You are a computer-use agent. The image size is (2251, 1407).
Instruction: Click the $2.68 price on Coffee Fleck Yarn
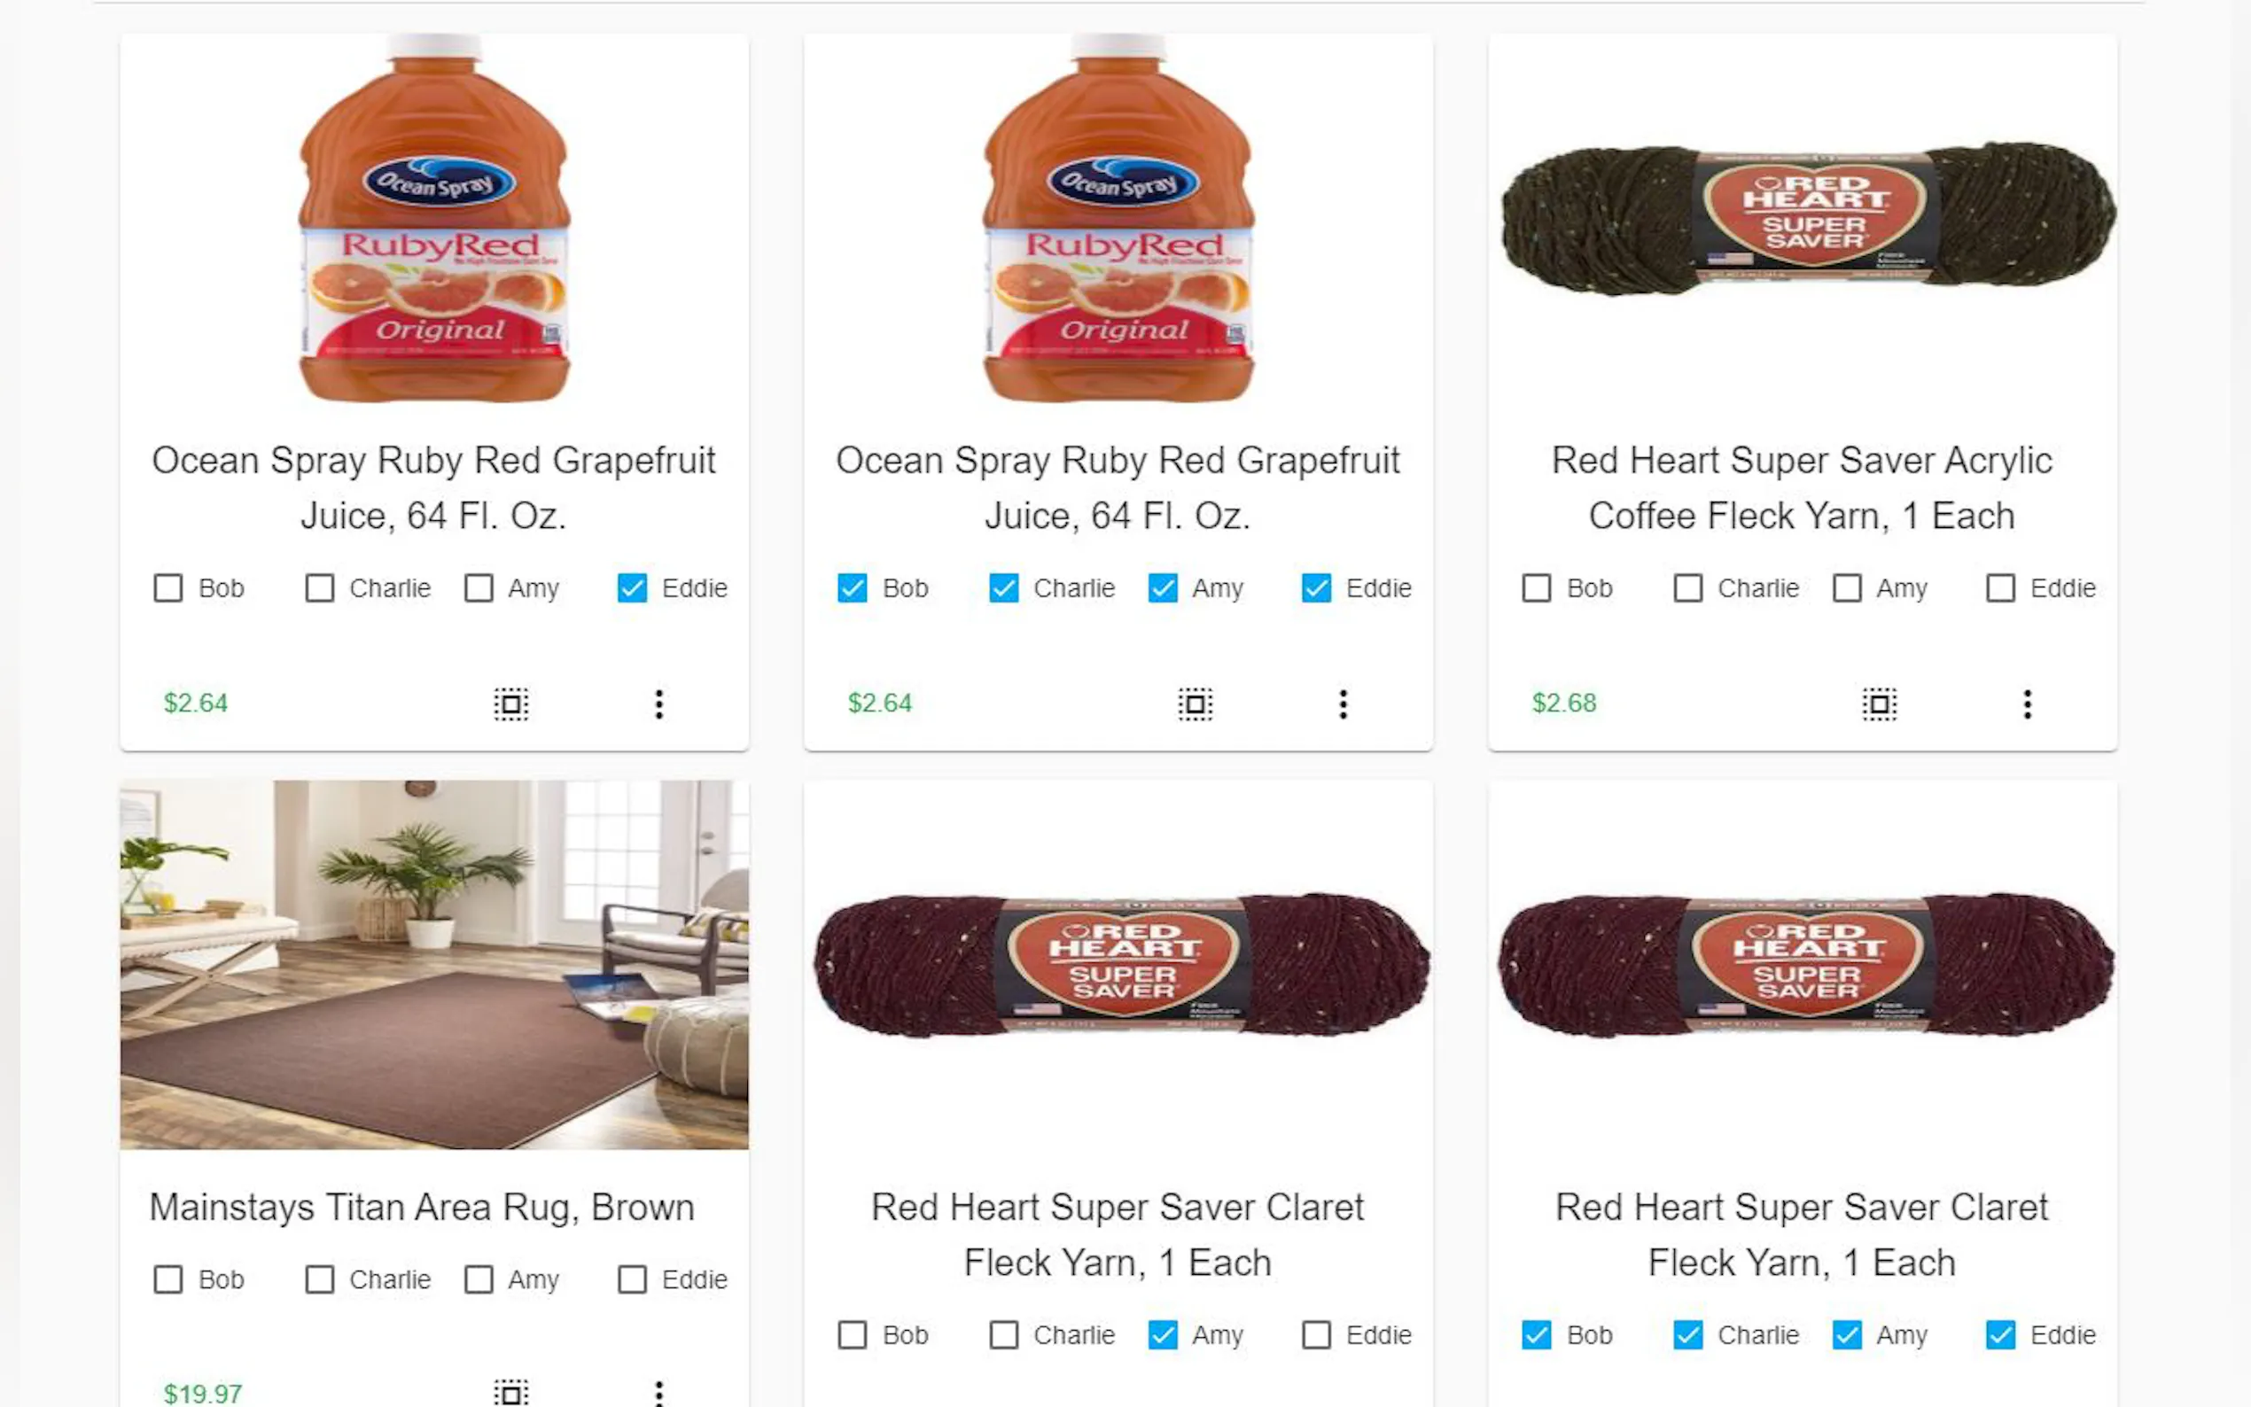point(1564,703)
